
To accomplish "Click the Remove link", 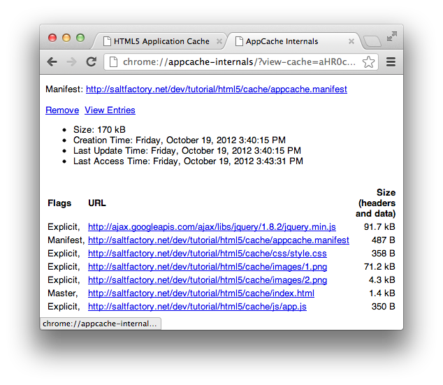I will (62, 110).
